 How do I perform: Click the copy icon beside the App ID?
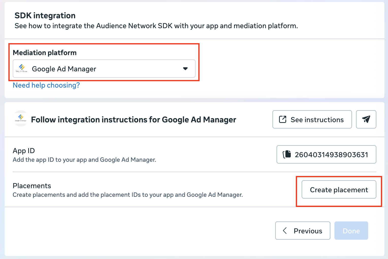287,154
